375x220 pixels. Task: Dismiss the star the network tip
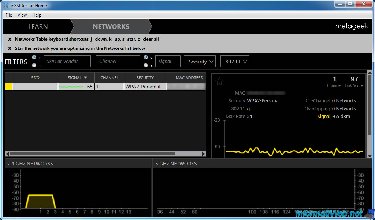(10, 48)
